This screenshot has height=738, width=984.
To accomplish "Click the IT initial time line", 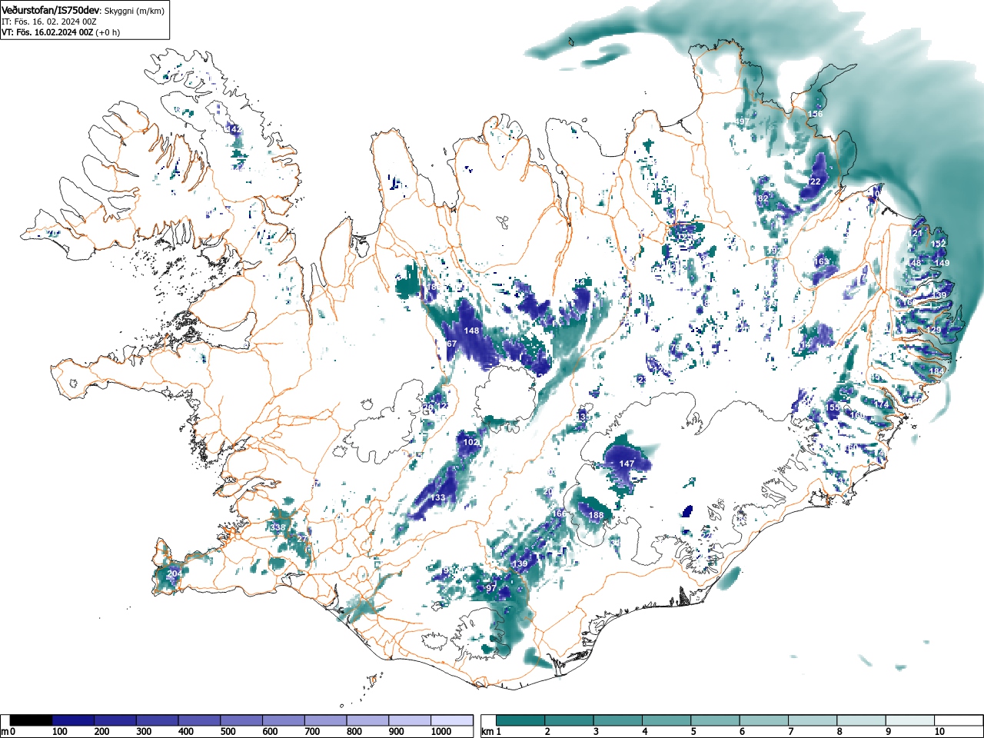I will pos(48,22).
